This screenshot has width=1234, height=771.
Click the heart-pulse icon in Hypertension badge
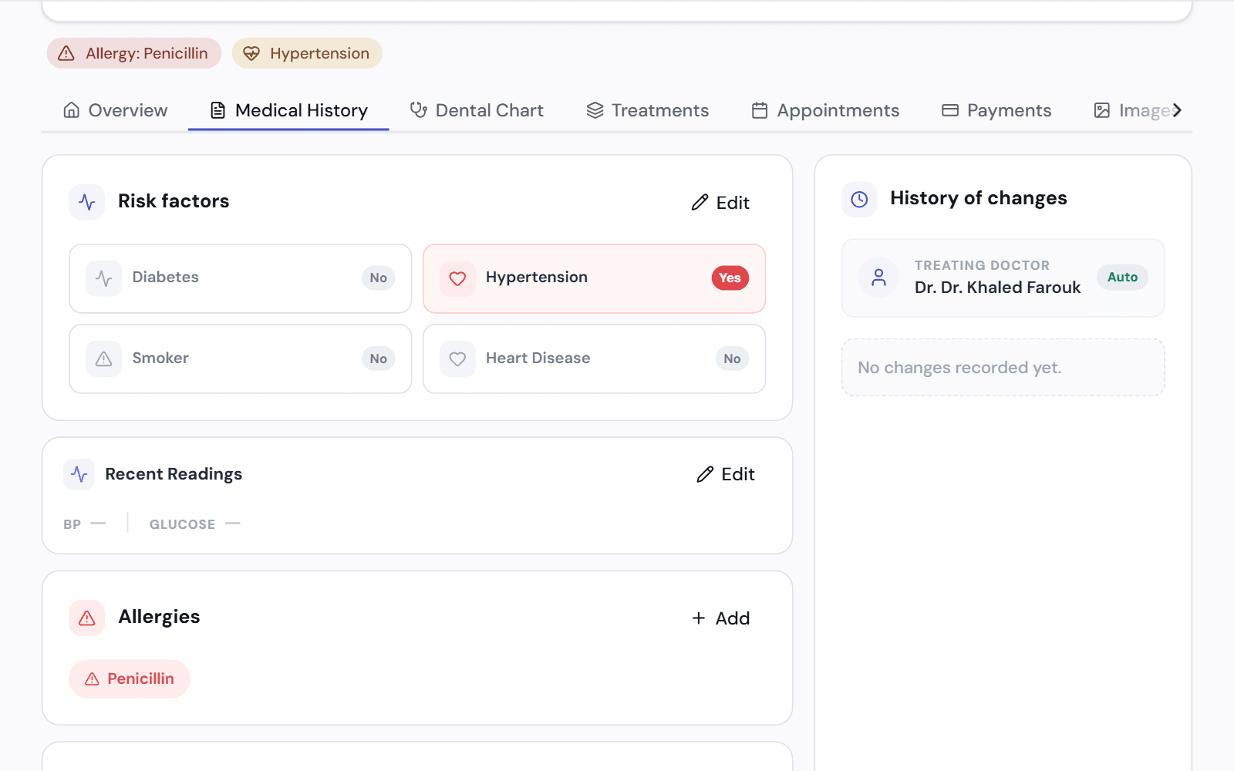tap(251, 53)
